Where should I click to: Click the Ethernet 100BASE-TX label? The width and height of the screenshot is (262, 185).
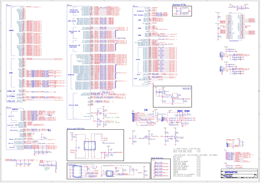[75, 11]
